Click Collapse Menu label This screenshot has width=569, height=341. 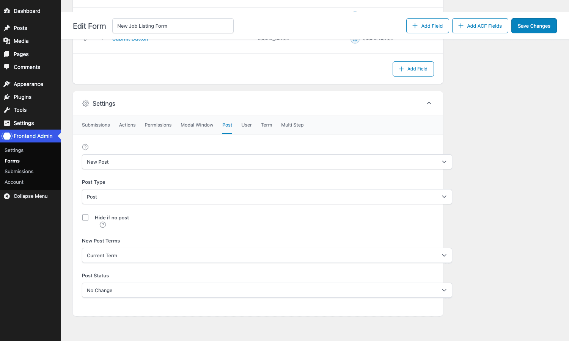(31, 196)
